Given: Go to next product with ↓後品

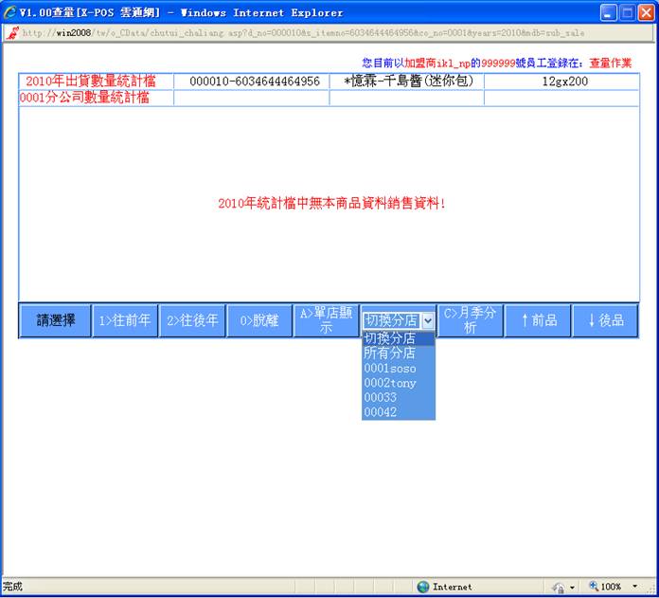Looking at the screenshot, I should (x=605, y=320).
